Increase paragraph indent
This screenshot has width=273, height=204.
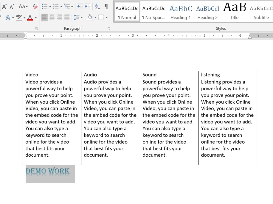point(88,7)
